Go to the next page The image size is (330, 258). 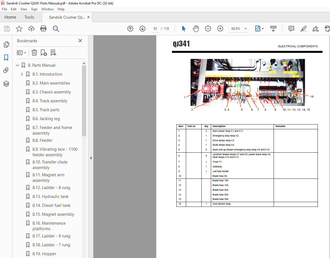[142, 29]
